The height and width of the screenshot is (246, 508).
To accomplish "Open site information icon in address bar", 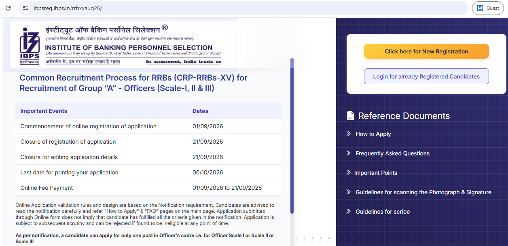I will coord(25,8).
